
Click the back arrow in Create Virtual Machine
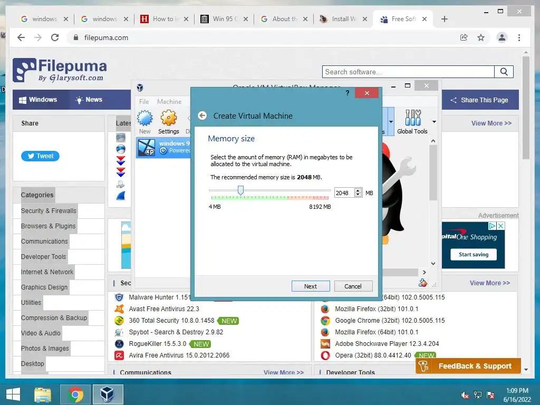click(x=202, y=115)
